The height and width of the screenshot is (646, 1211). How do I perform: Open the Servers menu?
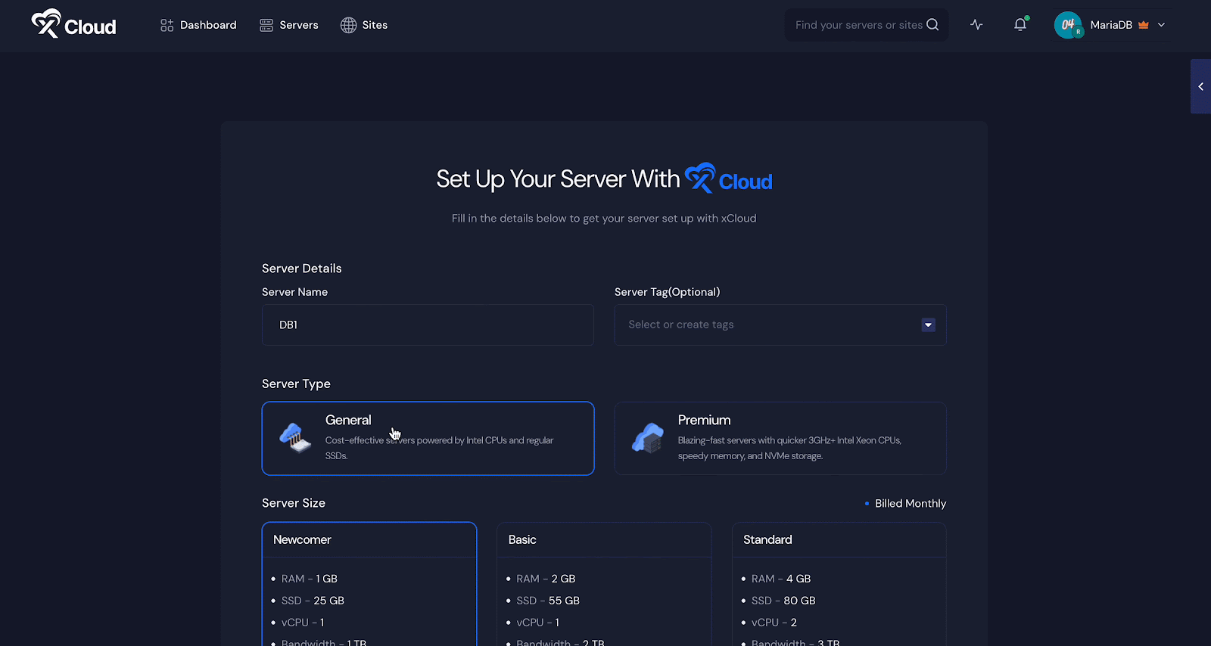click(x=289, y=25)
